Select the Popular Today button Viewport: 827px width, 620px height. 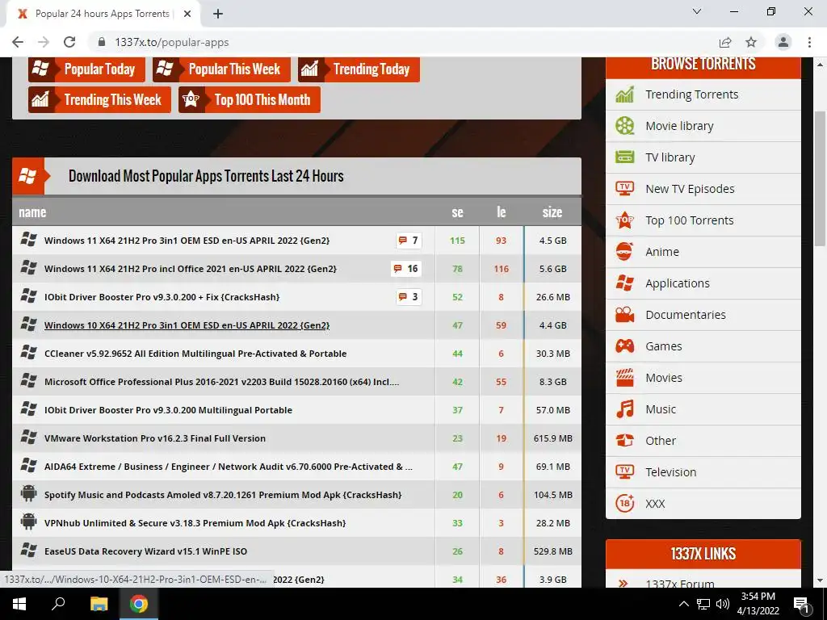pos(86,69)
